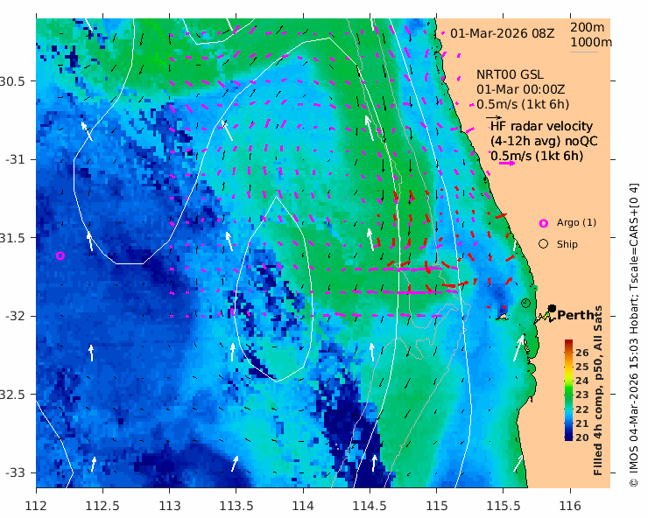Viewport: 648px width, 518px height.
Task: Click longitude axis label 112
Action: [x=36, y=506]
